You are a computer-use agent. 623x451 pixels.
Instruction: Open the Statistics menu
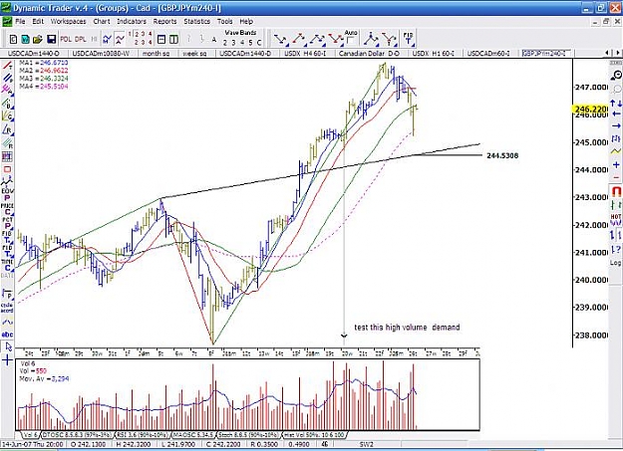pos(197,22)
